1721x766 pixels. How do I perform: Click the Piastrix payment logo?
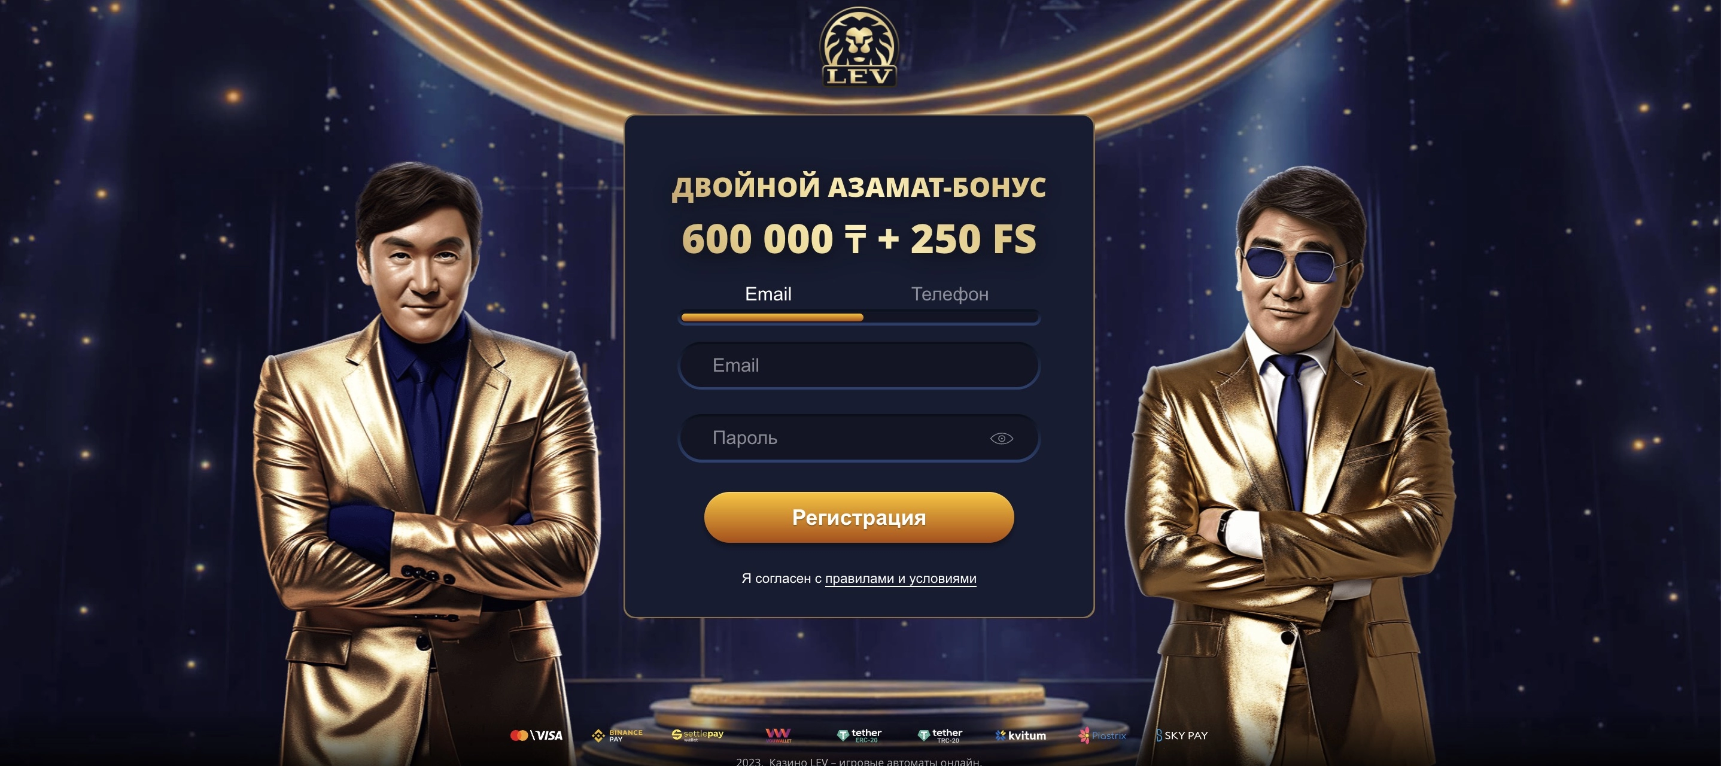(x=1102, y=735)
